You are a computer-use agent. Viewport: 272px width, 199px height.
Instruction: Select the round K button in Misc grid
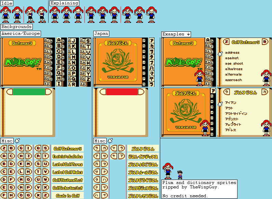coord(21,164)
